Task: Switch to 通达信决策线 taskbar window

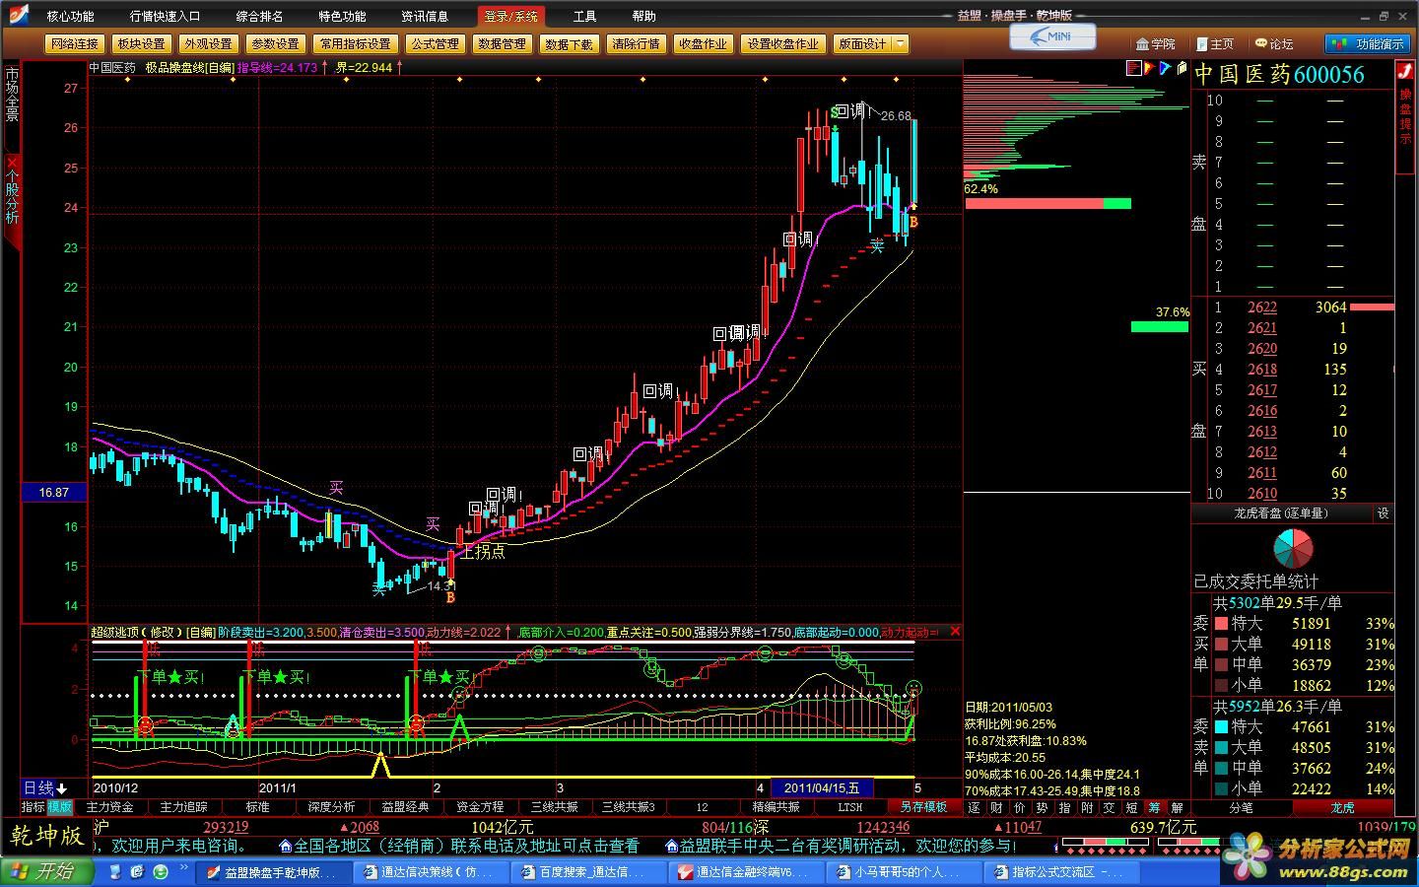Action: [431, 872]
